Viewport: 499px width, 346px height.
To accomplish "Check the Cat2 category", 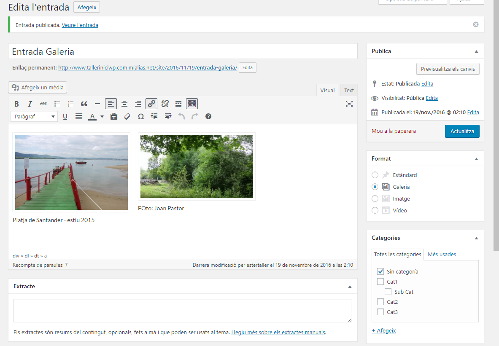I will 380,302.
